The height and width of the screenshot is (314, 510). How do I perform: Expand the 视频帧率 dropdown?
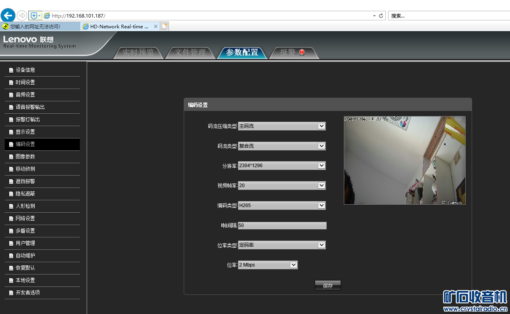coord(282,186)
